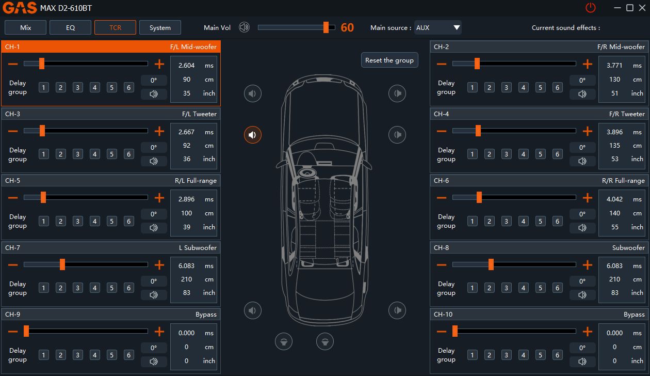Mute CH-1 using its speaker button
This screenshot has width=650, height=376.
(x=154, y=94)
